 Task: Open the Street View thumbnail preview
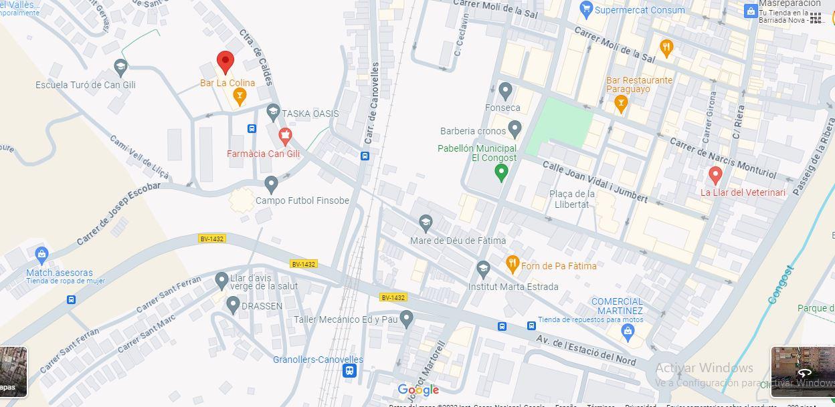tap(803, 372)
